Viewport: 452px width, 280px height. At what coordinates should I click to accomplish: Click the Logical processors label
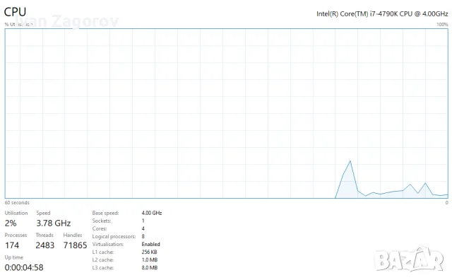(x=114, y=237)
